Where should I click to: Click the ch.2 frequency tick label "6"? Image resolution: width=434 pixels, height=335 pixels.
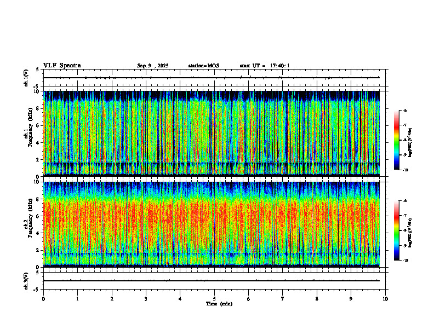click(x=39, y=216)
